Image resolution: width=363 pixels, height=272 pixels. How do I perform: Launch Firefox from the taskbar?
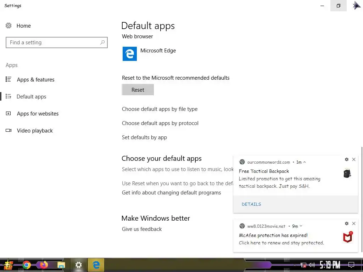[44, 265]
